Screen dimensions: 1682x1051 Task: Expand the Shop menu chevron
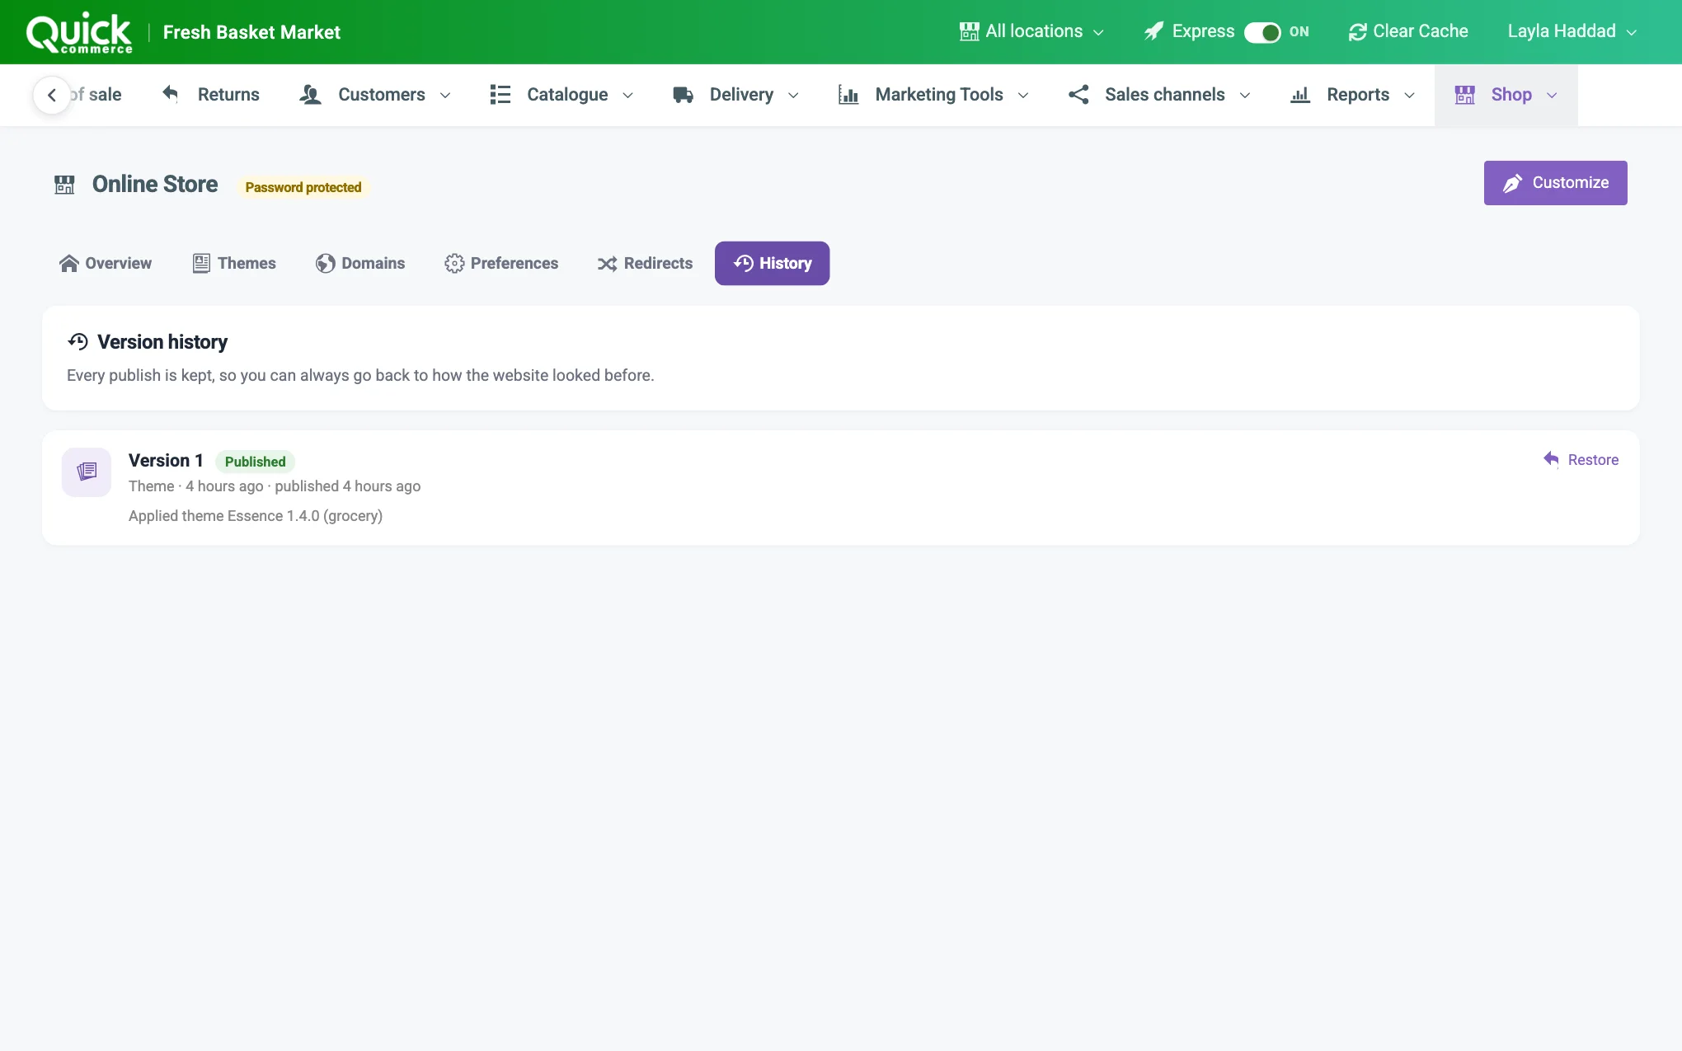coord(1552,96)
